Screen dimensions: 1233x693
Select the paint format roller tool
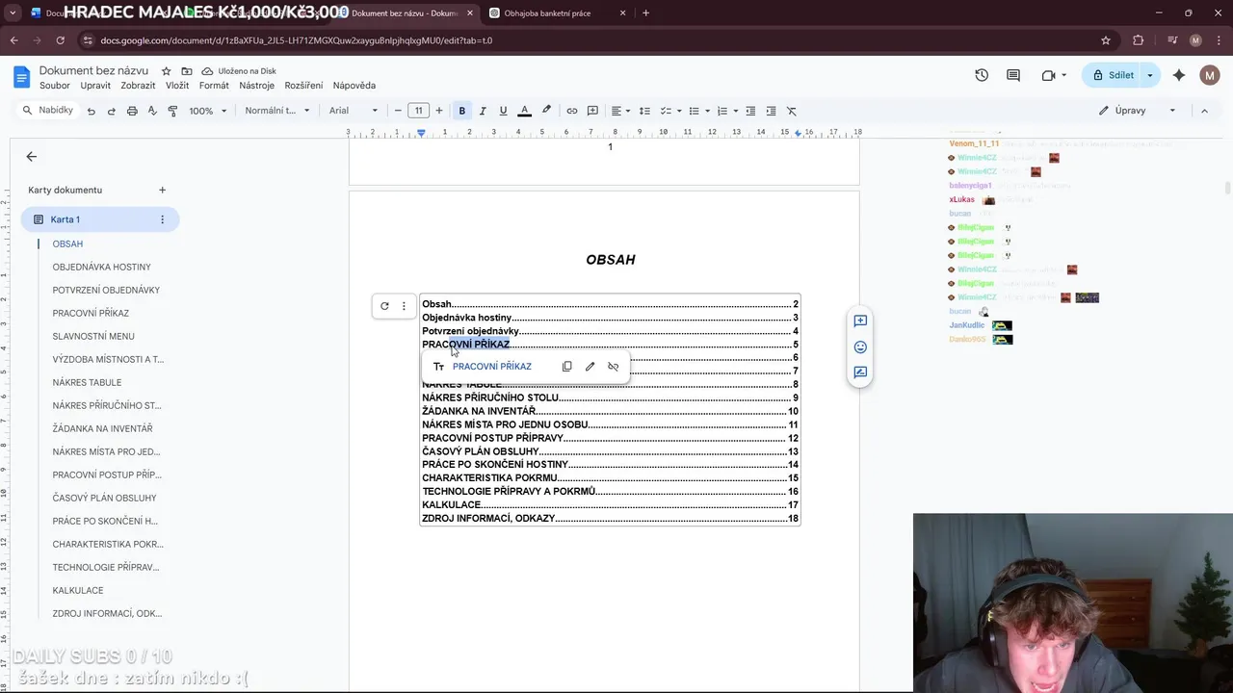pos(172,111)
